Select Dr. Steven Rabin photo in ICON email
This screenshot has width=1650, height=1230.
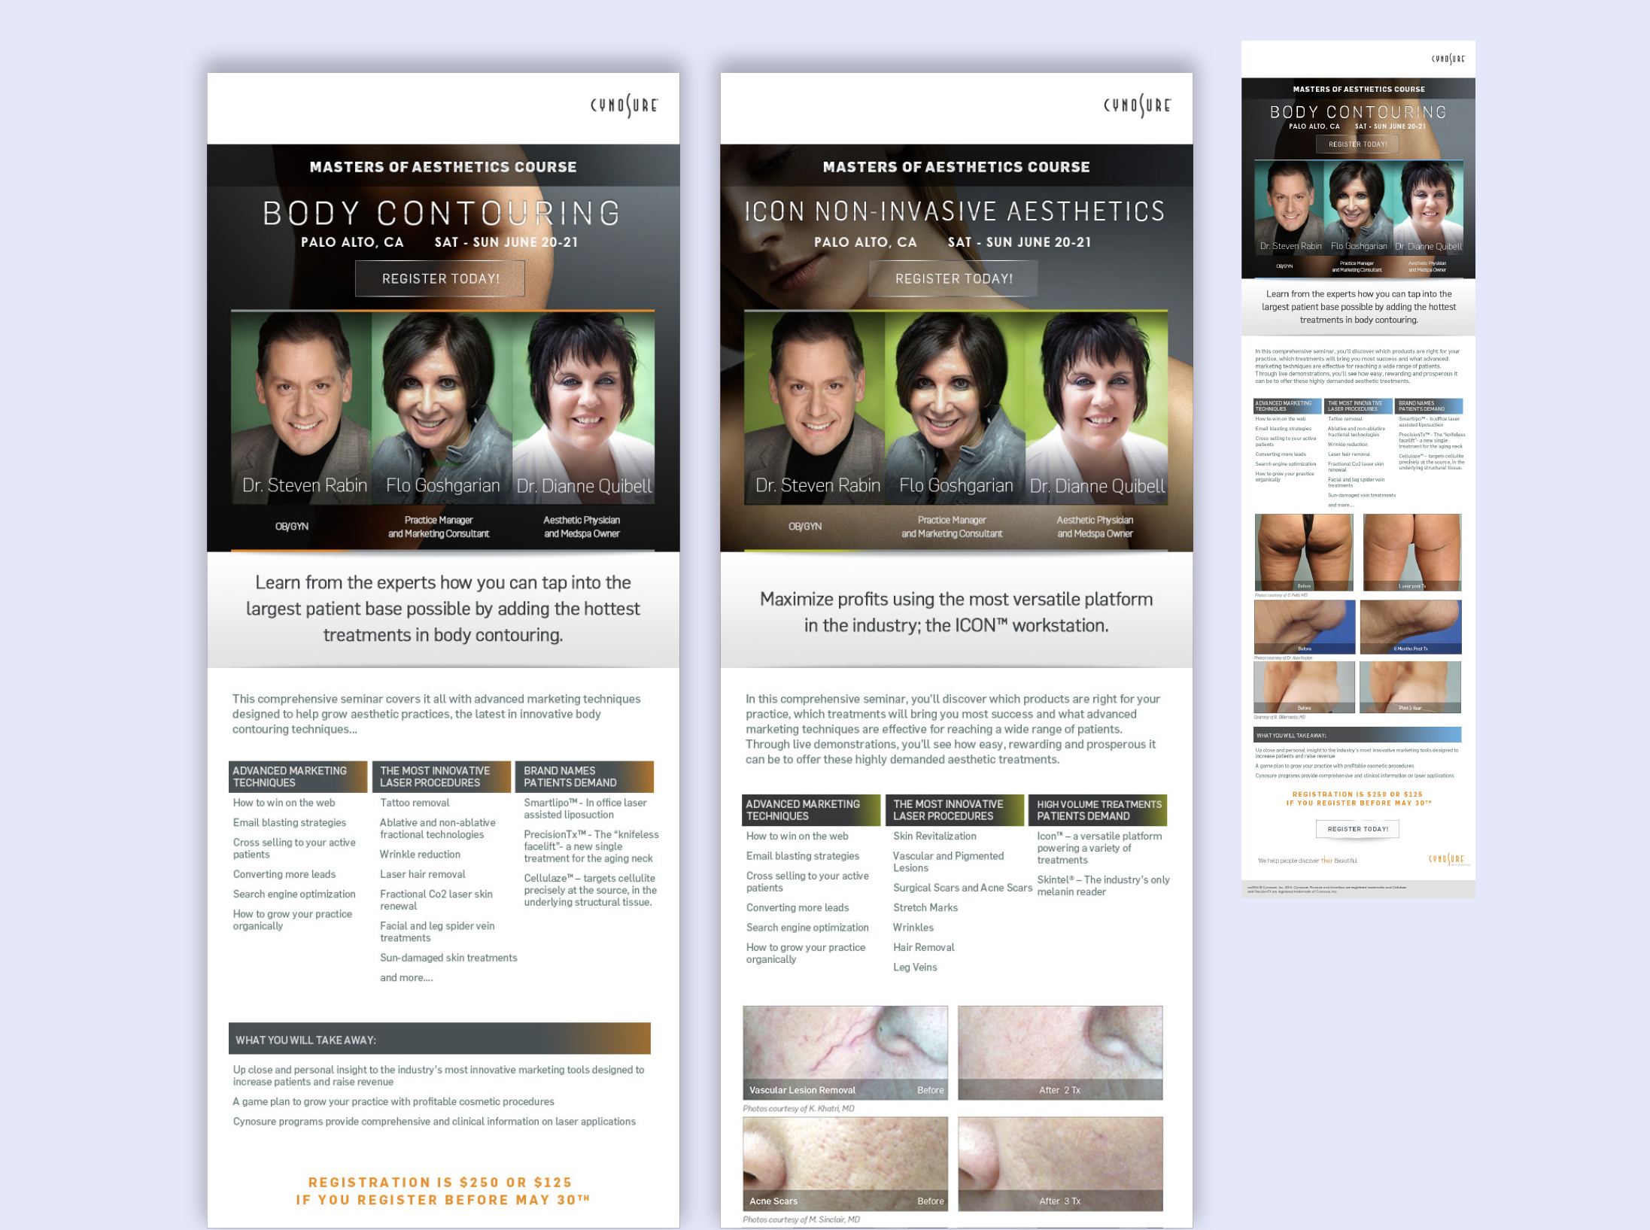(x=814, y=407)
